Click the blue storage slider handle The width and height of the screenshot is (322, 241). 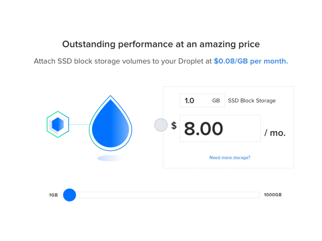[70, 195]
